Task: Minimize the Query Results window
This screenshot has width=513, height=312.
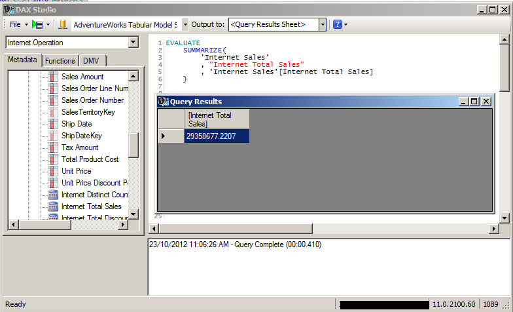Action: point(463,102)
